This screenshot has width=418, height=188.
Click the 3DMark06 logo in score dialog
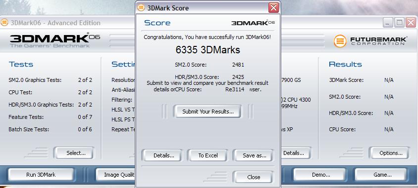click(253, 23)
